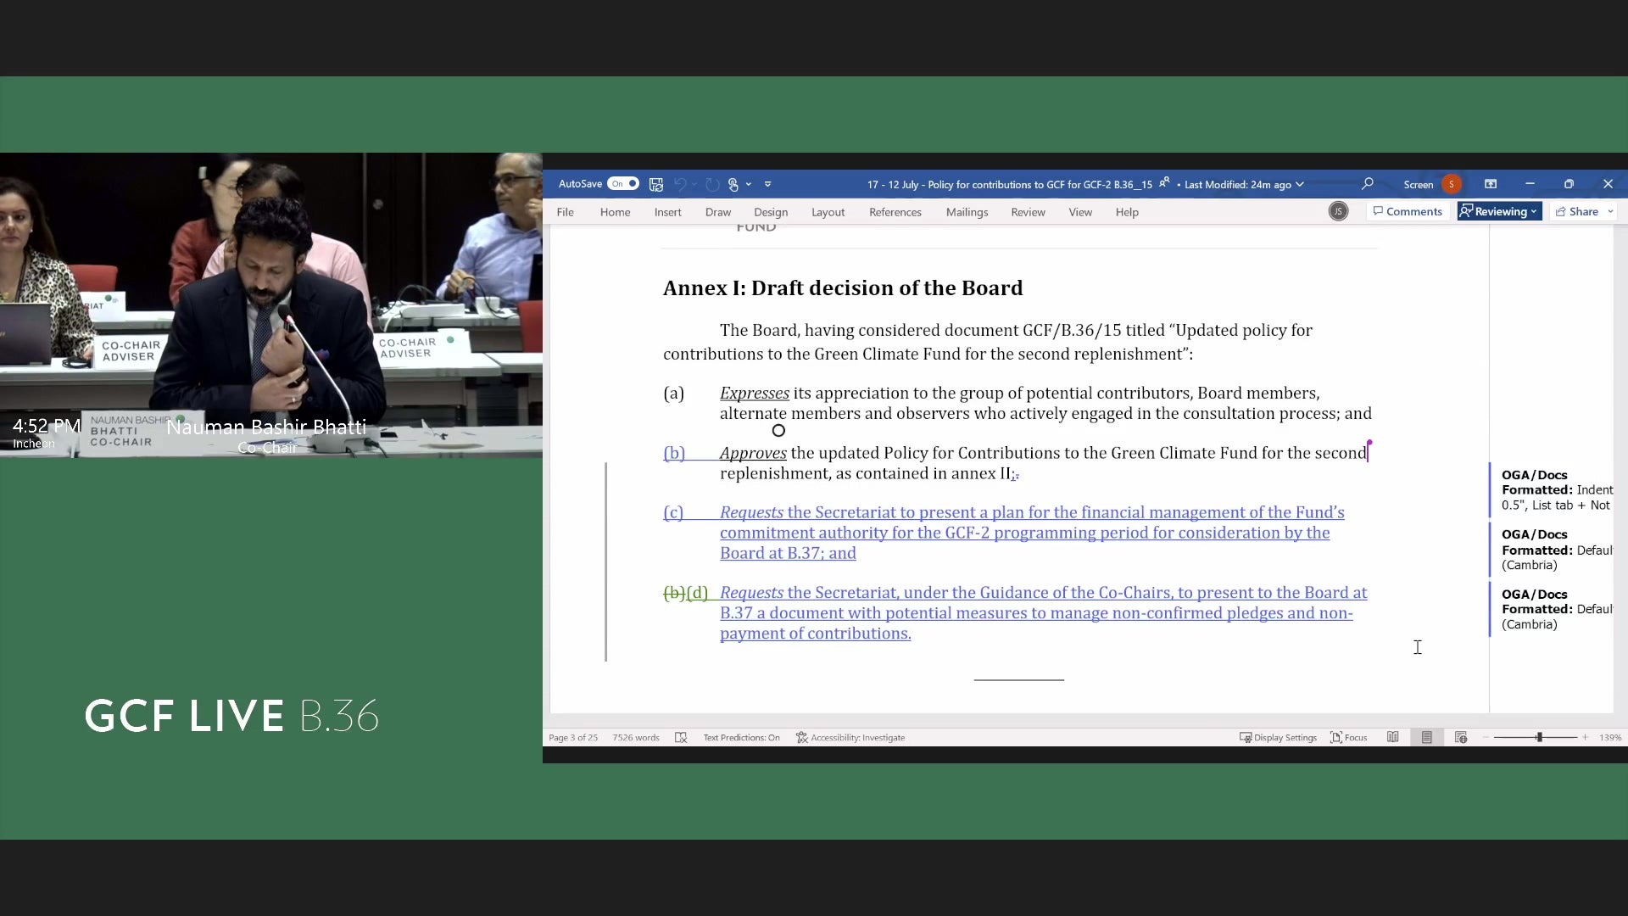The height and width of the screenshot is (916, 1628).
Task: Switch to the References tab
Action: coord(895,212)
